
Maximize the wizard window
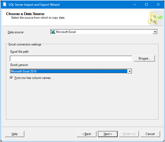pos(146,5)
